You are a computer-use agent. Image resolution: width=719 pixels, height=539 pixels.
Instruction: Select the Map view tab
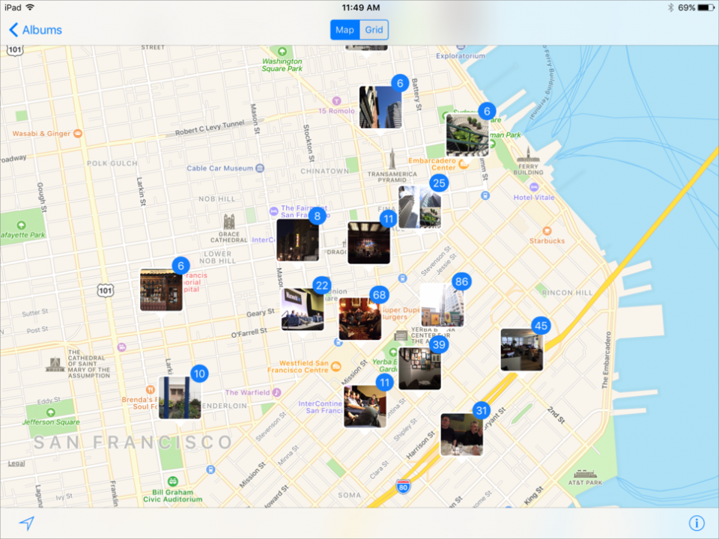tap(345, 30)
